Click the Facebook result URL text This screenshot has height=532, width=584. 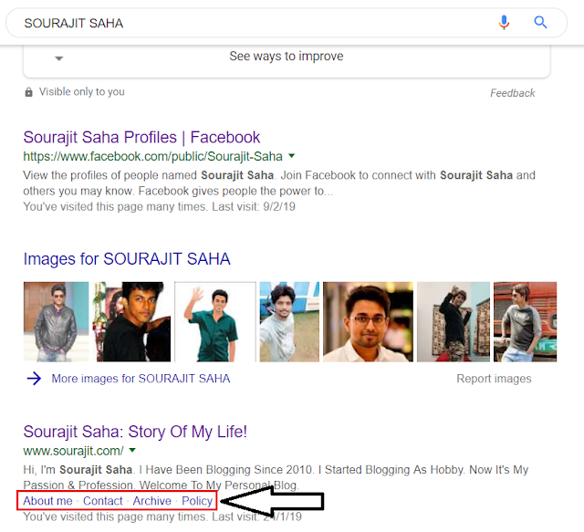click(x=152, y=156)
